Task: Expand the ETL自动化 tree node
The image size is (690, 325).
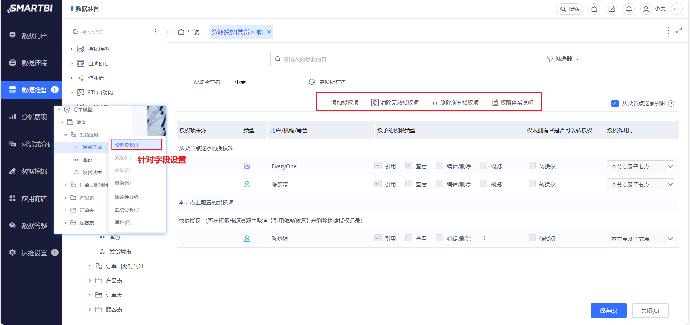Action: pos(71,92)
